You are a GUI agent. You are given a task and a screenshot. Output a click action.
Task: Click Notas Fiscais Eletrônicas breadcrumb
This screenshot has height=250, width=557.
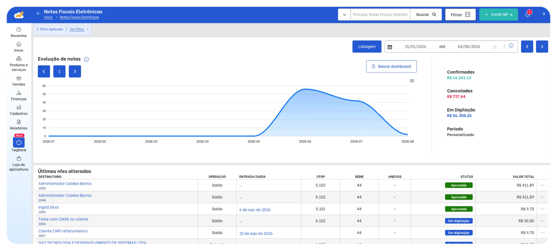[x=79, y=17]
